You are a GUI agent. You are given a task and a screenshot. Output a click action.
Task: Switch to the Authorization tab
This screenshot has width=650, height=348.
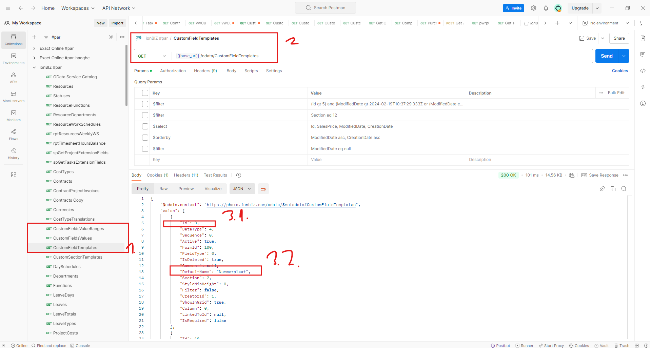coord(173,71)
